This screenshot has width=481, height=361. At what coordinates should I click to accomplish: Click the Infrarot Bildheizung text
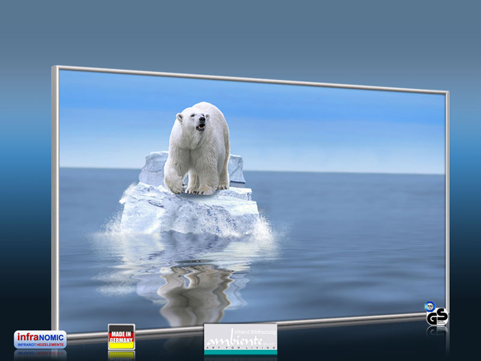255,332
